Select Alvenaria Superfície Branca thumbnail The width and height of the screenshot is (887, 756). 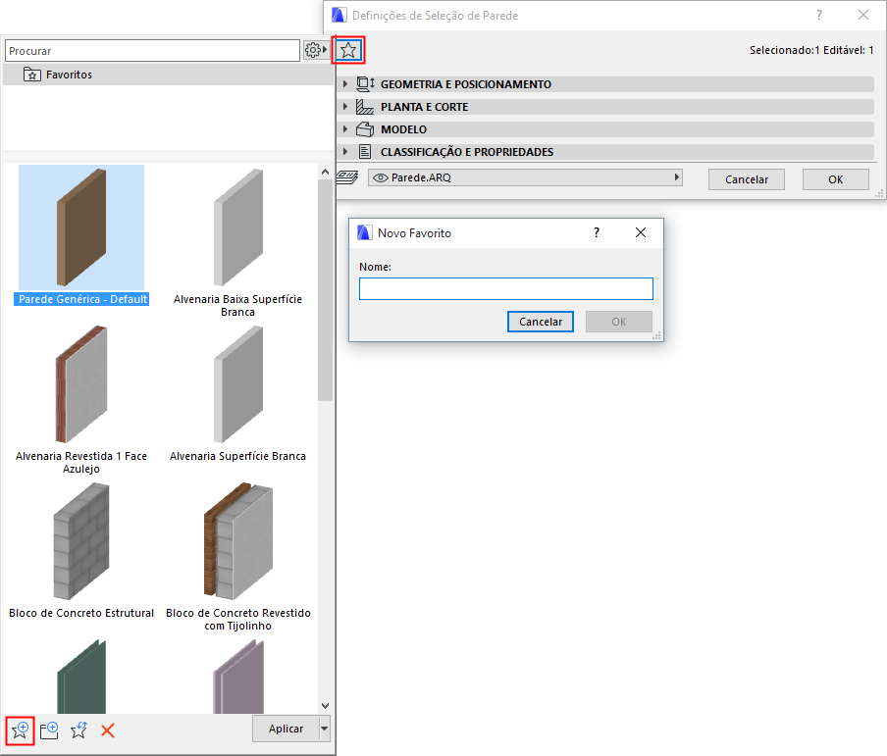238,384
